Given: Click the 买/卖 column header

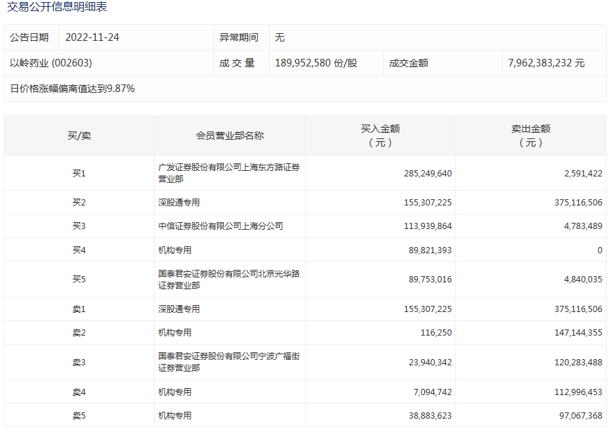Looking at the screenshot, I should (x=79, y=136).
